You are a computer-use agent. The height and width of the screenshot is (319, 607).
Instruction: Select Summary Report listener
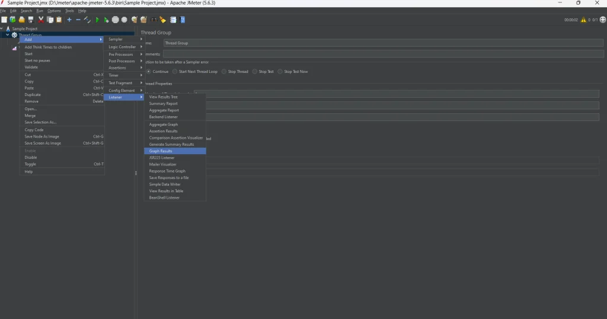coord(175,104)
